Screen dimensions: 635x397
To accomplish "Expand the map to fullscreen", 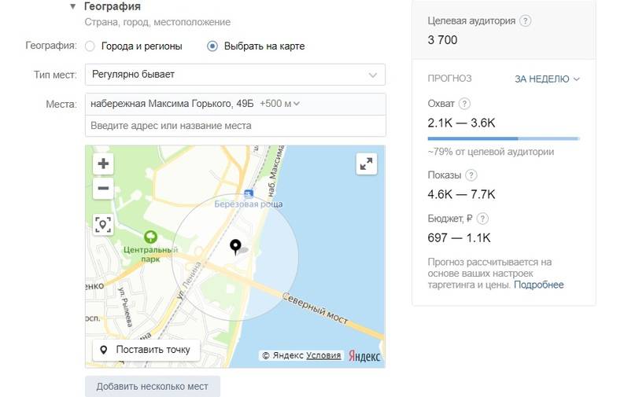I will 366,164.
